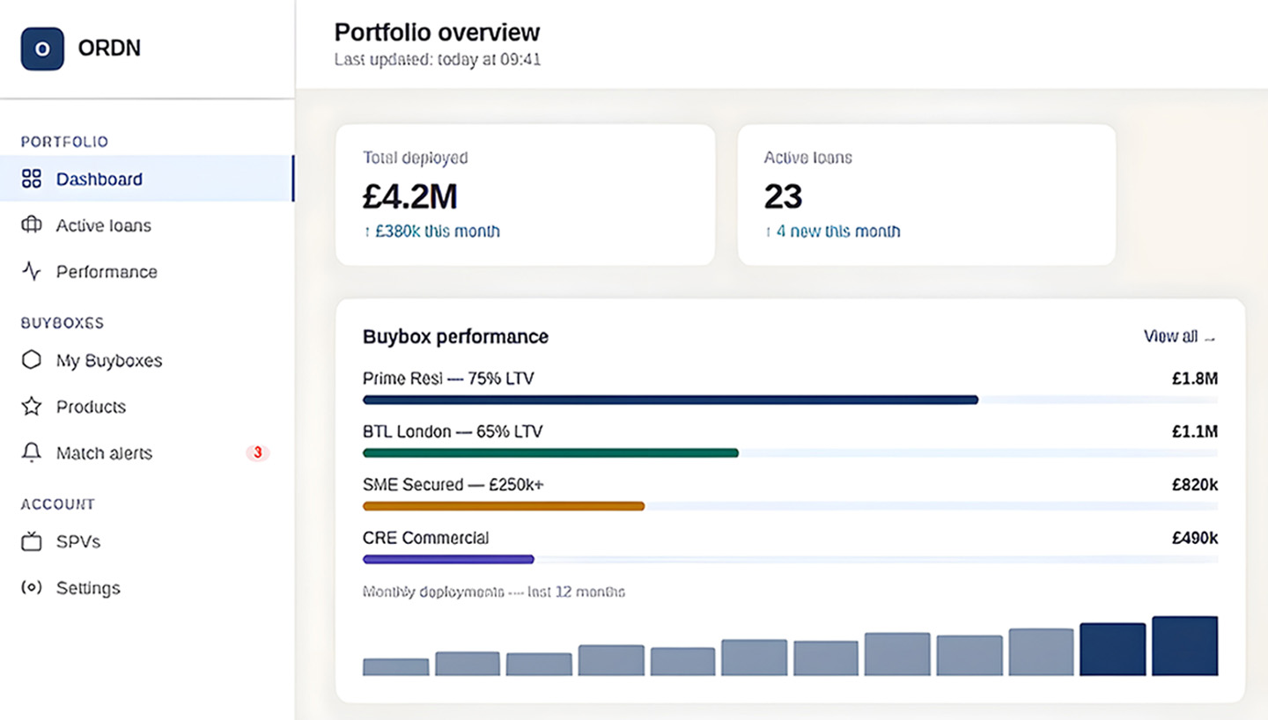This screenshot has width=1268, height=720.
Task: Click the tallest dark blue bar in monthly chart
Action: 1185,646
